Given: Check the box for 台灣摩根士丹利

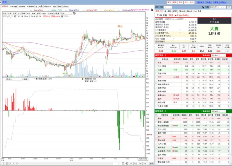Looking at the screenshot, I should [156, 151].
